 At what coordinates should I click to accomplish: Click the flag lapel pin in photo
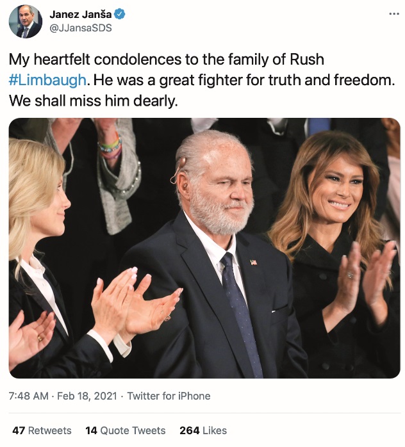click(x=253, y=262)
